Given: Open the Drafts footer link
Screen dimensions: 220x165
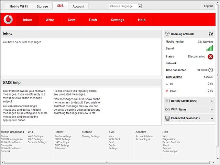Looking at the screenshot, I should click(x=112, y=145).
